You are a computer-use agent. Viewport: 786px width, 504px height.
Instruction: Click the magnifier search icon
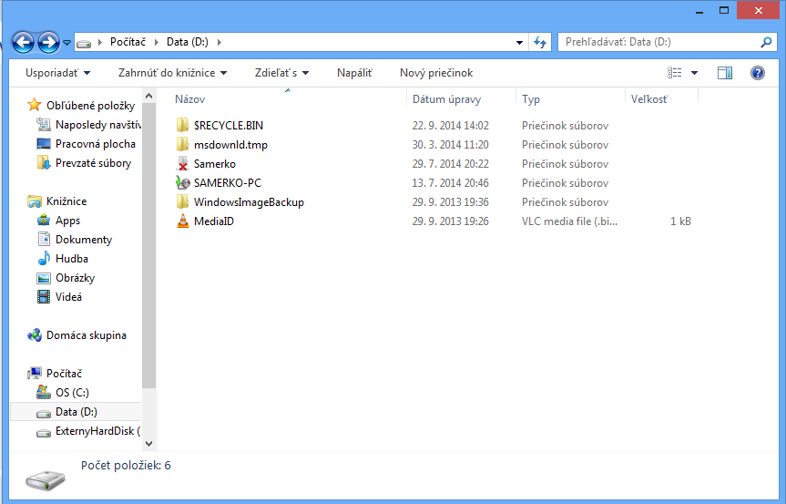coord(766,42)
